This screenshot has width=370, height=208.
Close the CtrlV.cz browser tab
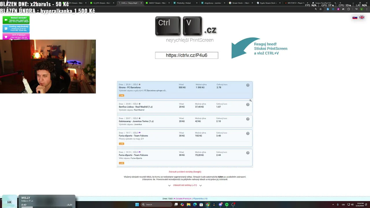pos(141,3)
